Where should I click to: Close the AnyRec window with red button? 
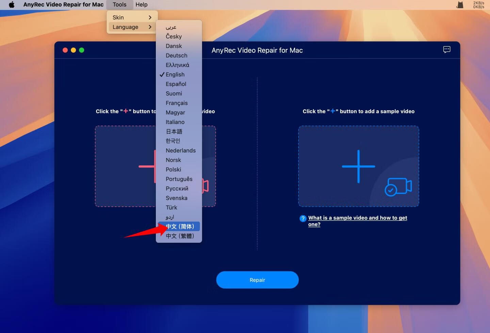coord(65,50)
